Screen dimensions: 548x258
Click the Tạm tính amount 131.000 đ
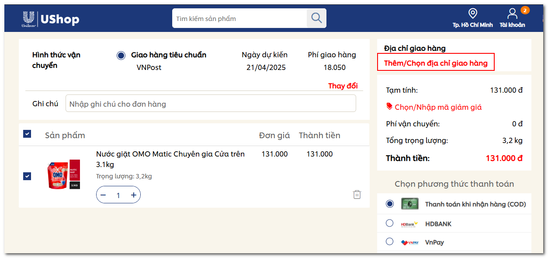[x=506, y=91]
